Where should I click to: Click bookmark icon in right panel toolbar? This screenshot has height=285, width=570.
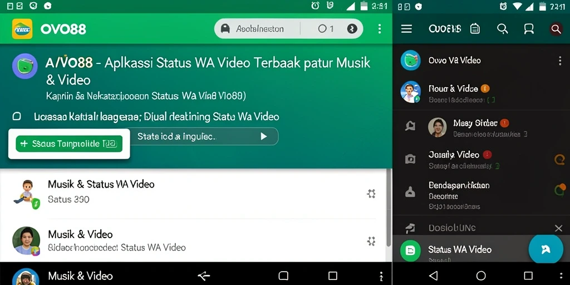pyautogui.click(x=529, y=29)
